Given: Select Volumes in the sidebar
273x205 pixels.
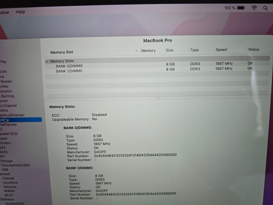Looking at the screenshot, I should tap(10, 187).
